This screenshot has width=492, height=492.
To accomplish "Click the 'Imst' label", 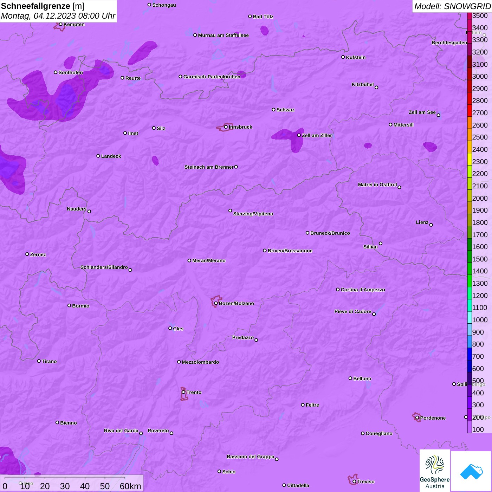I will pos(133,133).
